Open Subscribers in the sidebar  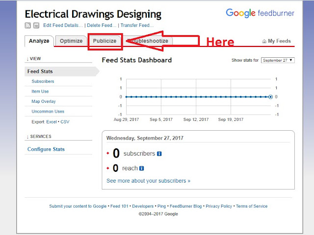coord(43,81)
